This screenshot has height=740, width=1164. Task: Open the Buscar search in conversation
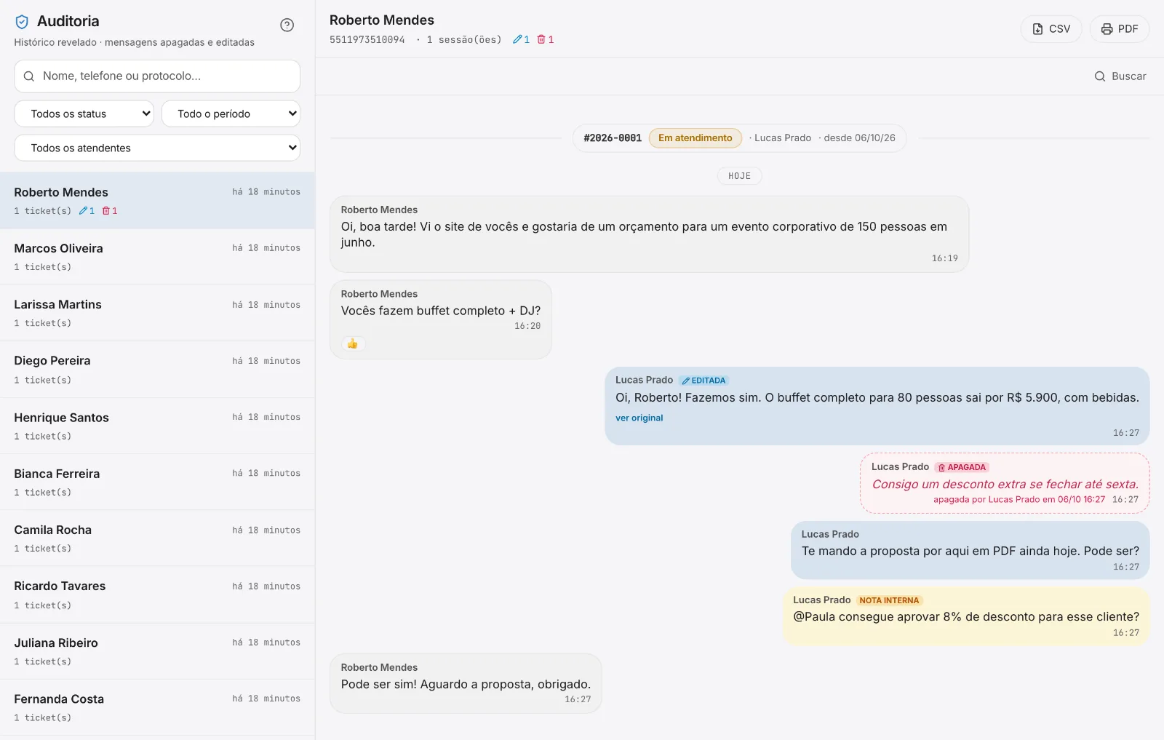click(1120, 76)
